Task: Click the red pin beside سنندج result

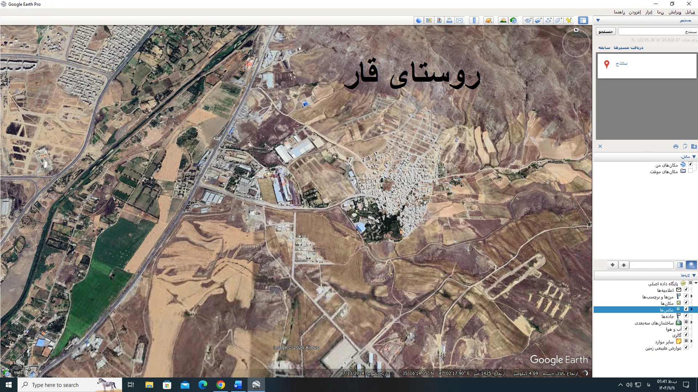Action: pos(607,65)
